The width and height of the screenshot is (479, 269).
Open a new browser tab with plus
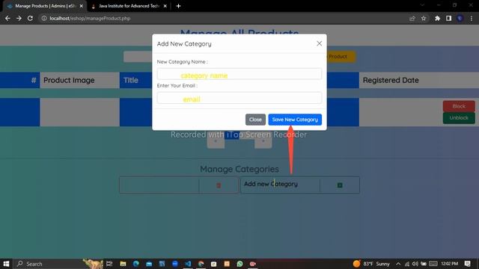(x=178, y=6)
